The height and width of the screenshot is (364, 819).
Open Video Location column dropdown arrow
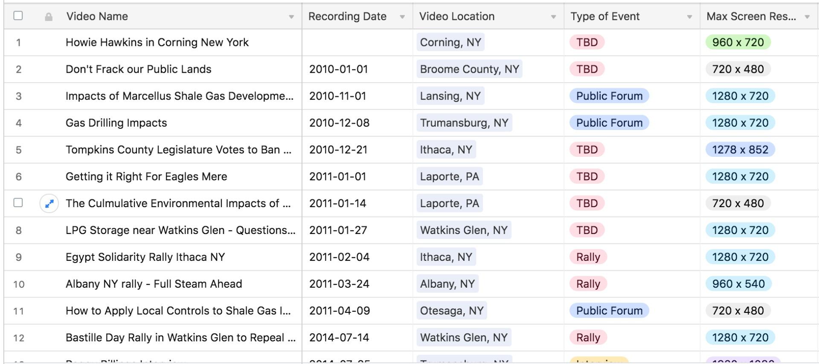tap(553, 17)
